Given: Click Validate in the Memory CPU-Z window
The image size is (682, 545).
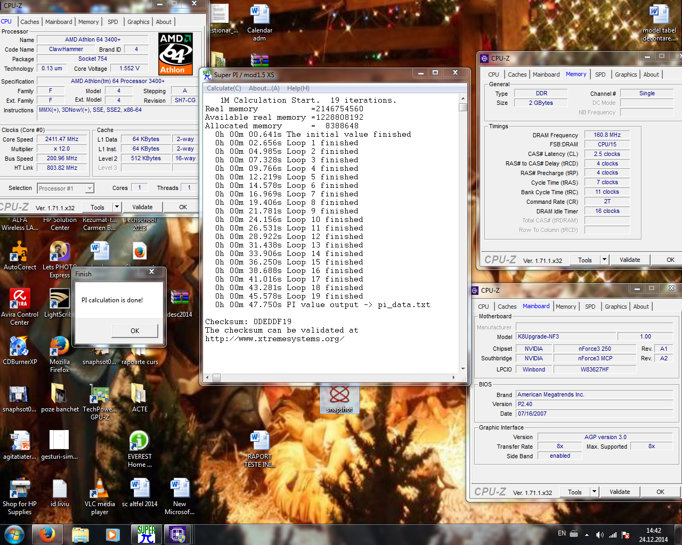Looking at the screenshot, I should (x=630, y=260).
